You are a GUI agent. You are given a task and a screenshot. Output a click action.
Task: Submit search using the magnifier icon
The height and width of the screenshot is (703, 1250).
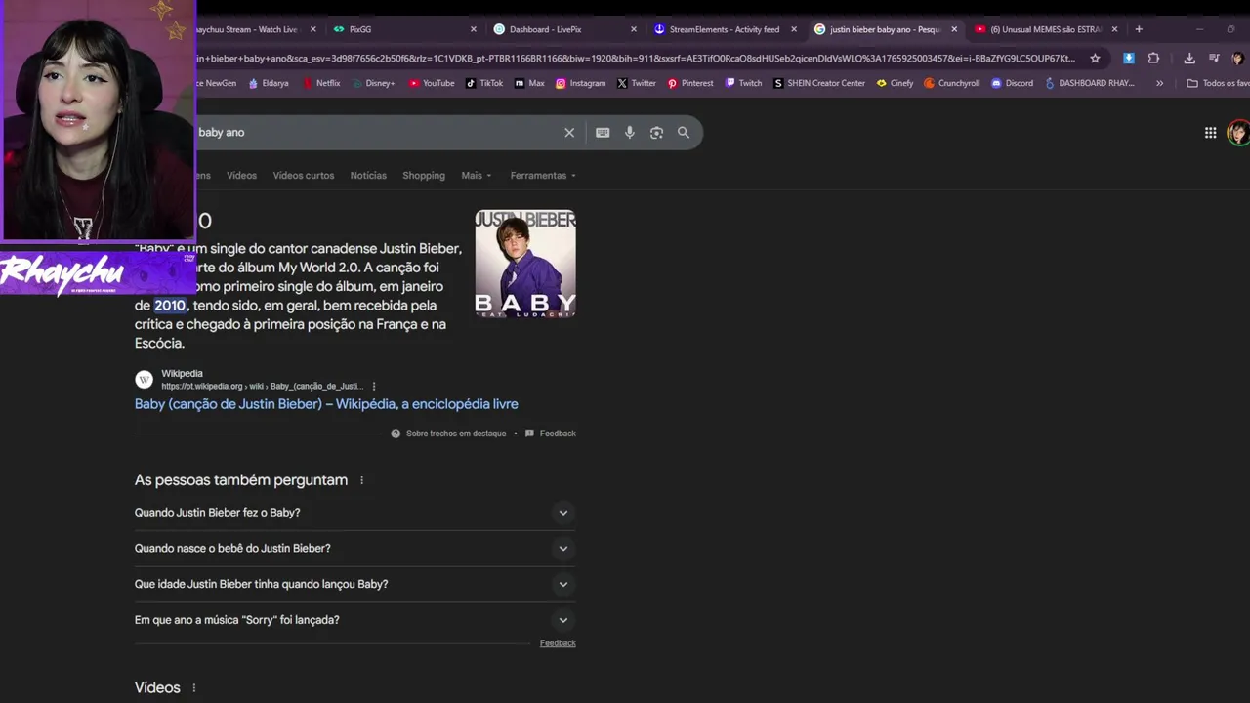(684, 133)
